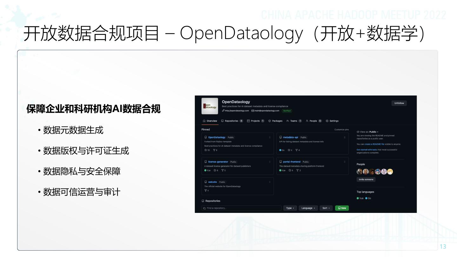The width and height of the screenshot is (457, 257).
Task: Click the Go language dot on metadata-api card
Action: tap(280, 150)
